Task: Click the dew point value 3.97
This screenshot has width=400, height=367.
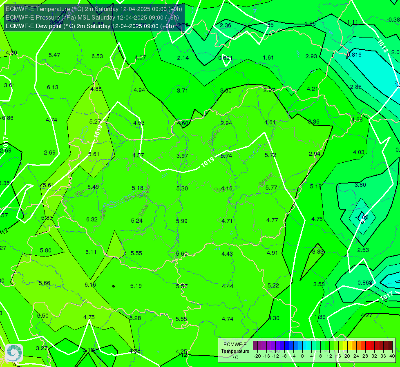Action: pos(182,156)
